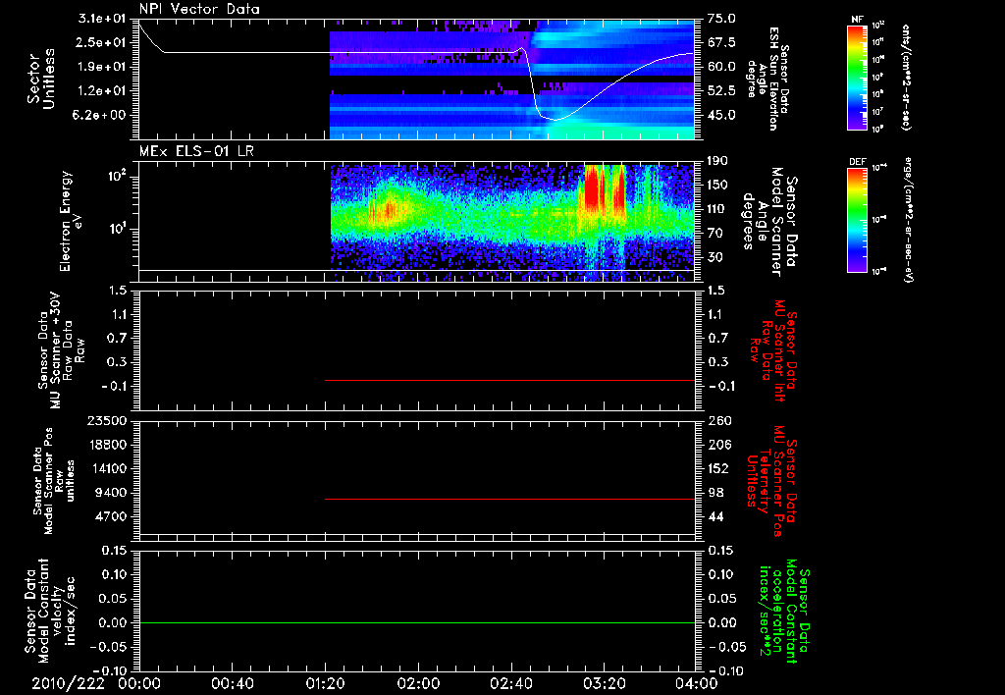Click the "02:00" time axis label
This screenshot has width=1005, height=695.
point(418,683)
